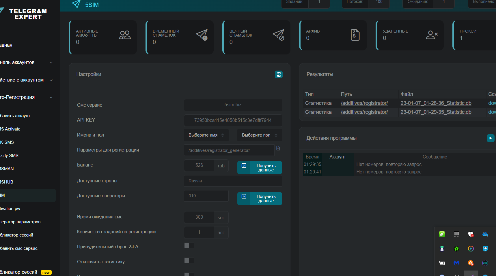Click the Активные аккаунты users icon
Viewport: 496px width, 276px height.
pyautogui.click(x=125, y=35)
